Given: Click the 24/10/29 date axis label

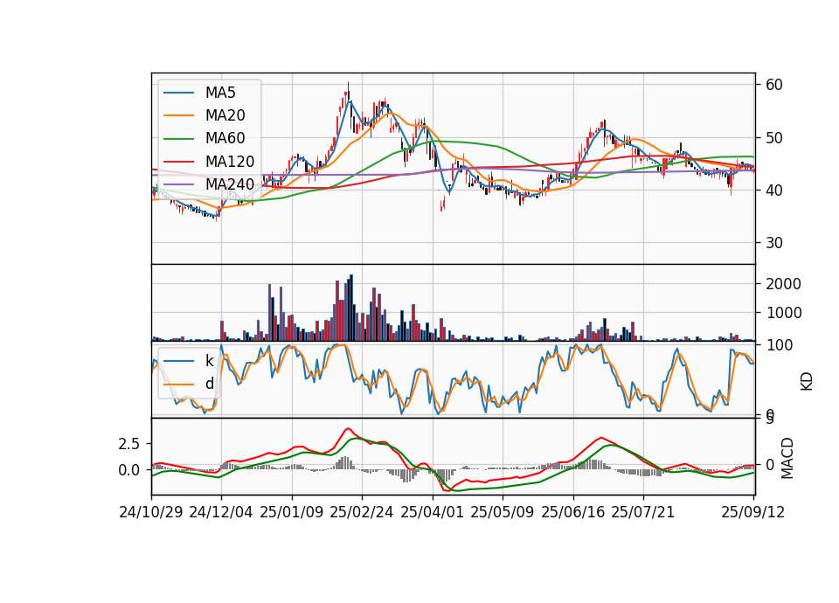Looking at the screenshot, I should tap(151, 512).
